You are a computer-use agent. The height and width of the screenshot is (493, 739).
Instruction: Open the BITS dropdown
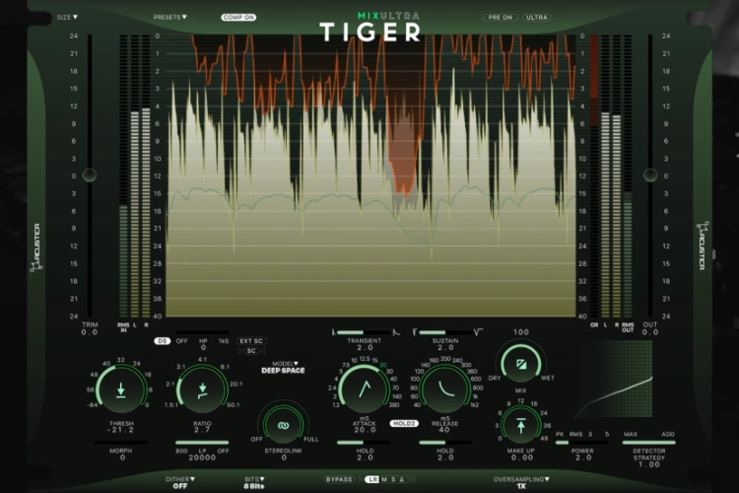point(254,479)
